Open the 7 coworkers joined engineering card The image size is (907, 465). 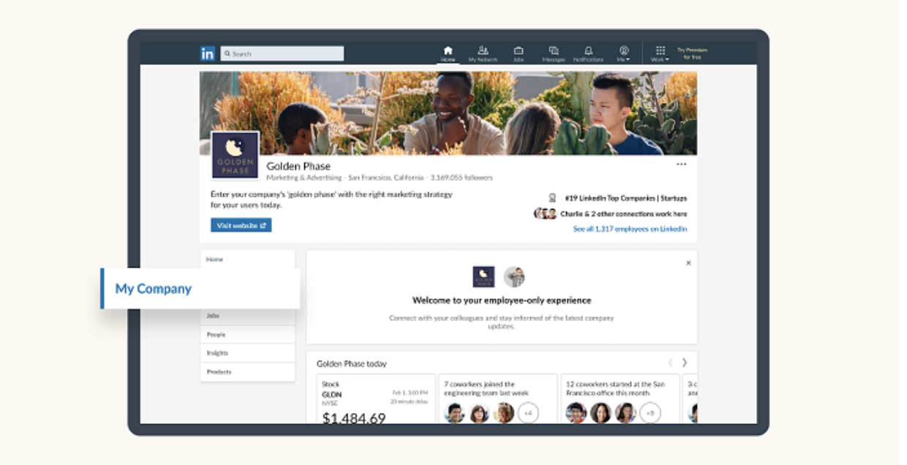pyautogui.click(x=498, y=398)
